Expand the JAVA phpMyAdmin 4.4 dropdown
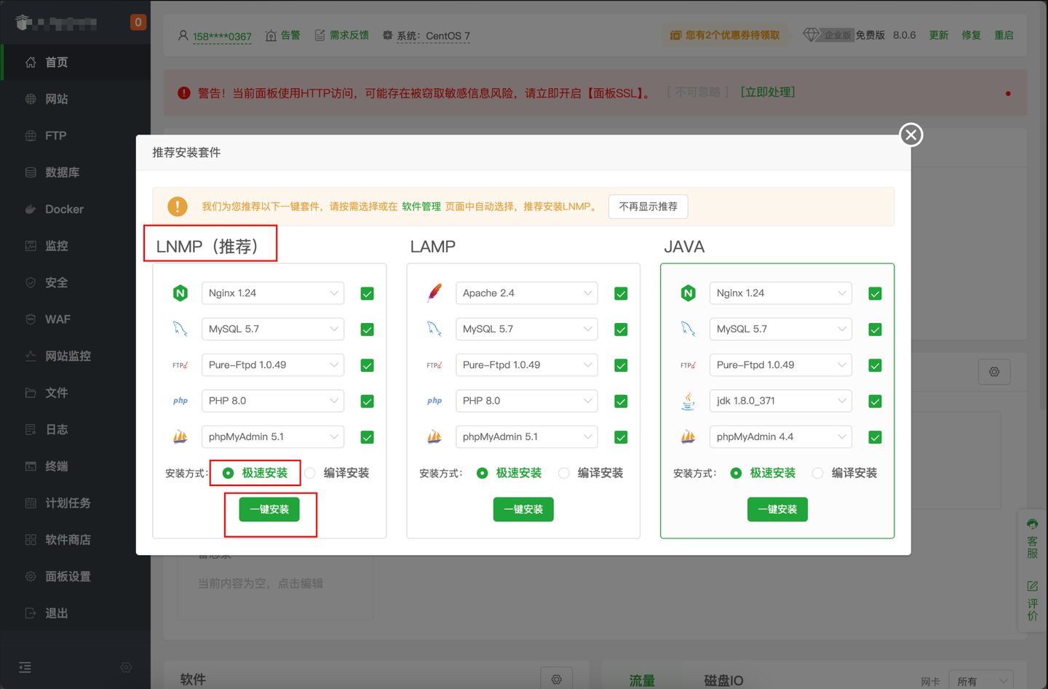 click(780, 437)
